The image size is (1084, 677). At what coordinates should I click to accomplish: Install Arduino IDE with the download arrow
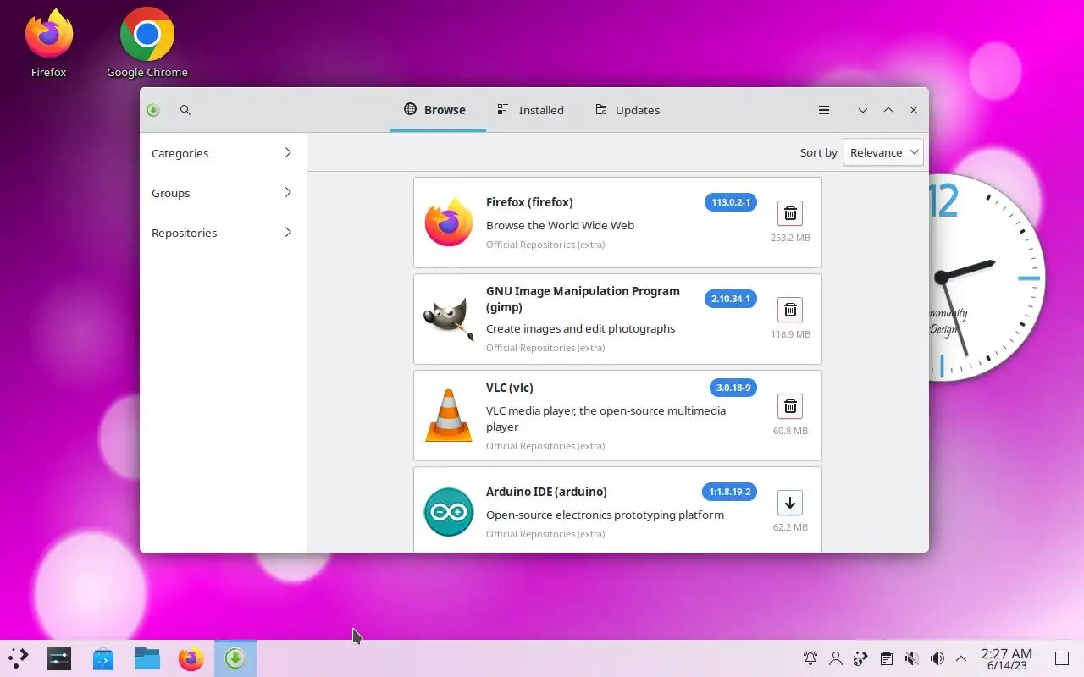789,503
